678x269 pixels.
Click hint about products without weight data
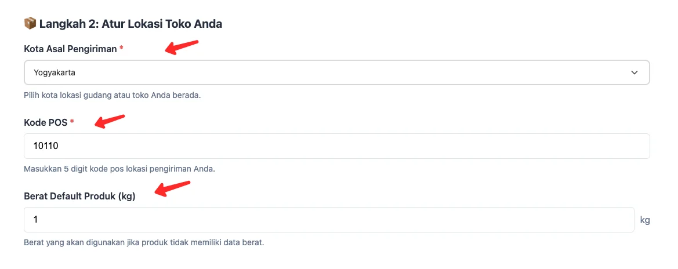(x=144, y=242)
